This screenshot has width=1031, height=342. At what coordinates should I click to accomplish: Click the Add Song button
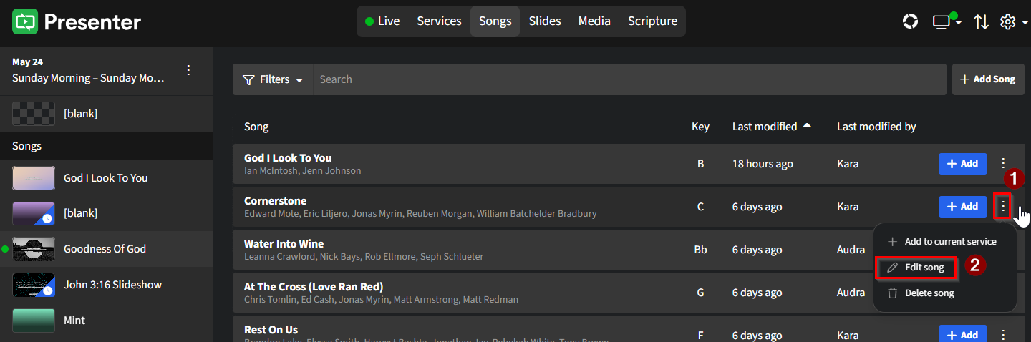point(988,79)
